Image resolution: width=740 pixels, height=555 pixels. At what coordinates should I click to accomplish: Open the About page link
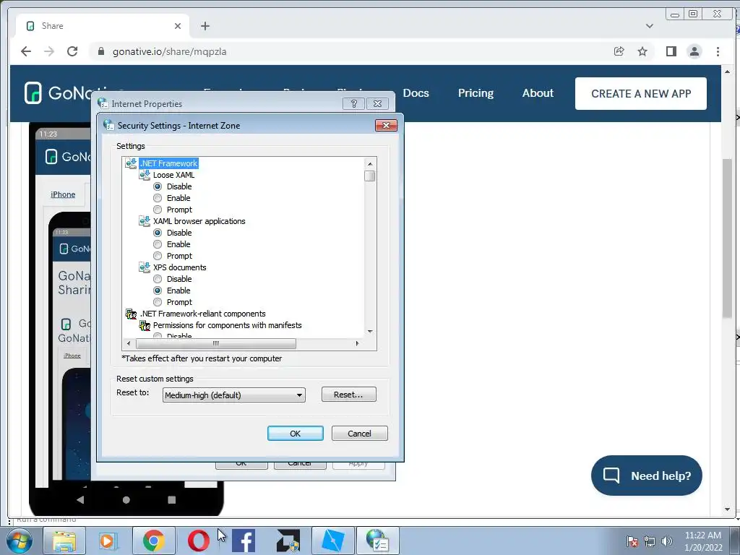point(538,93)
